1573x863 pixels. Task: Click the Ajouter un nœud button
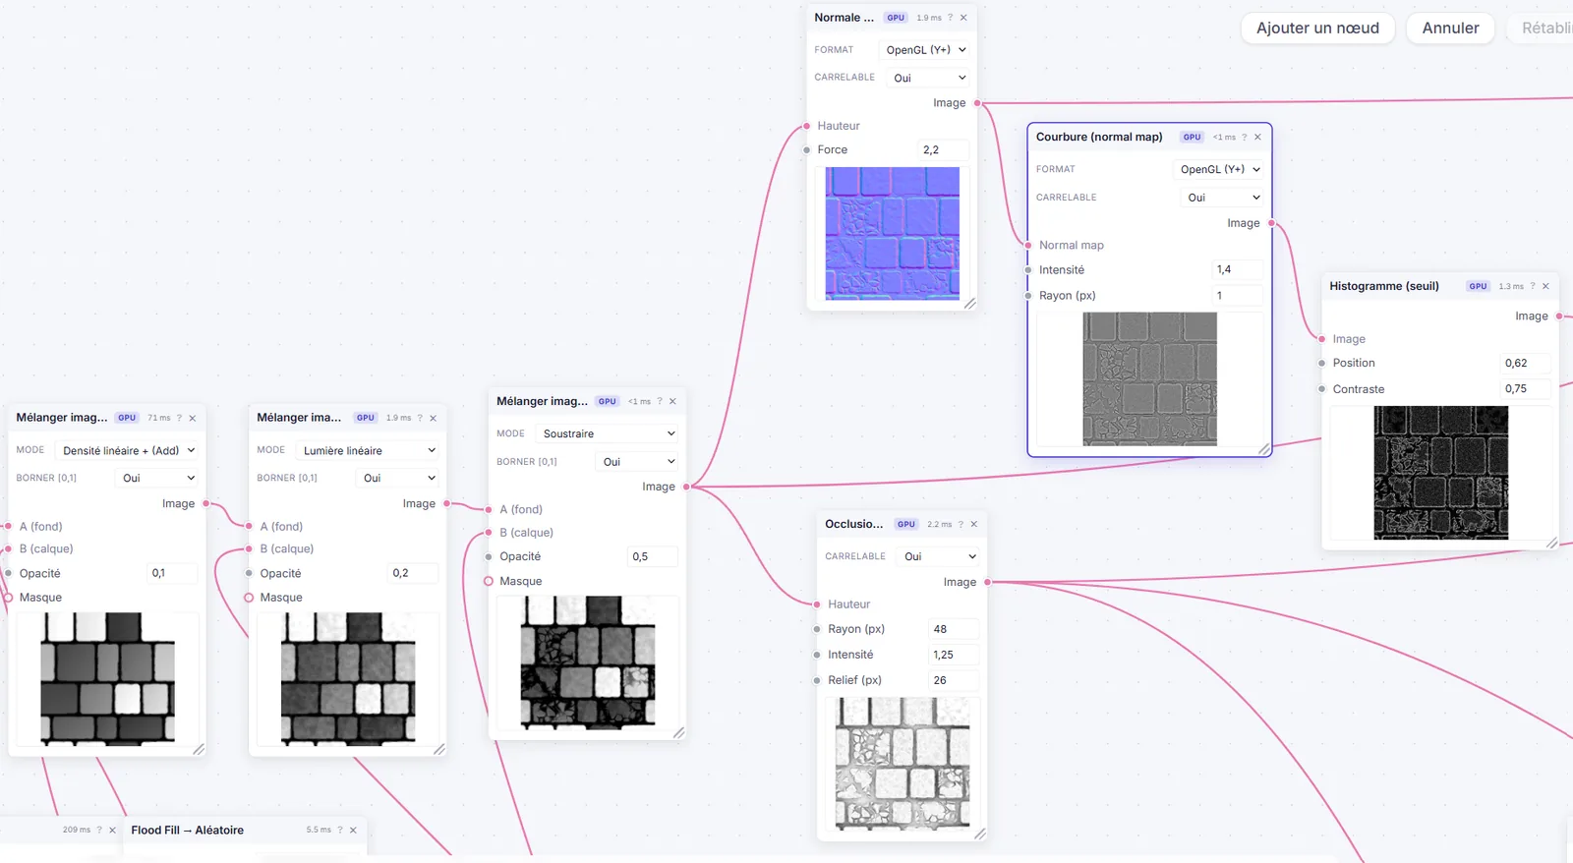click(1317, 28)
